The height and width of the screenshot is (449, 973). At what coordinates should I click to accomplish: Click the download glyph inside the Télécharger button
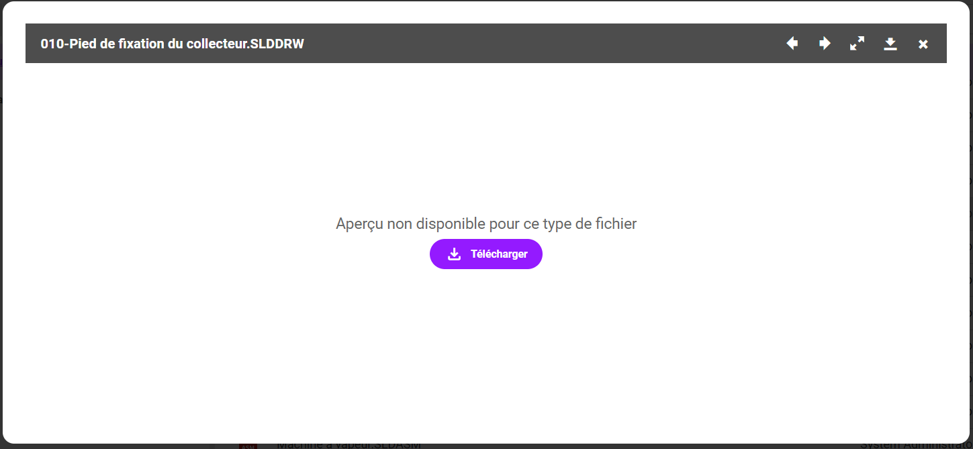[455, 254]
